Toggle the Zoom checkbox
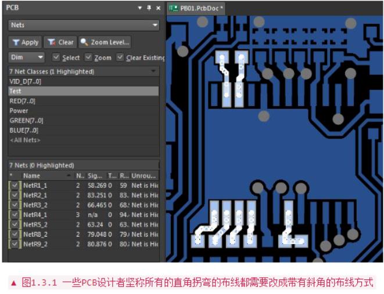The image size is (384, 294). pos(88,57)
